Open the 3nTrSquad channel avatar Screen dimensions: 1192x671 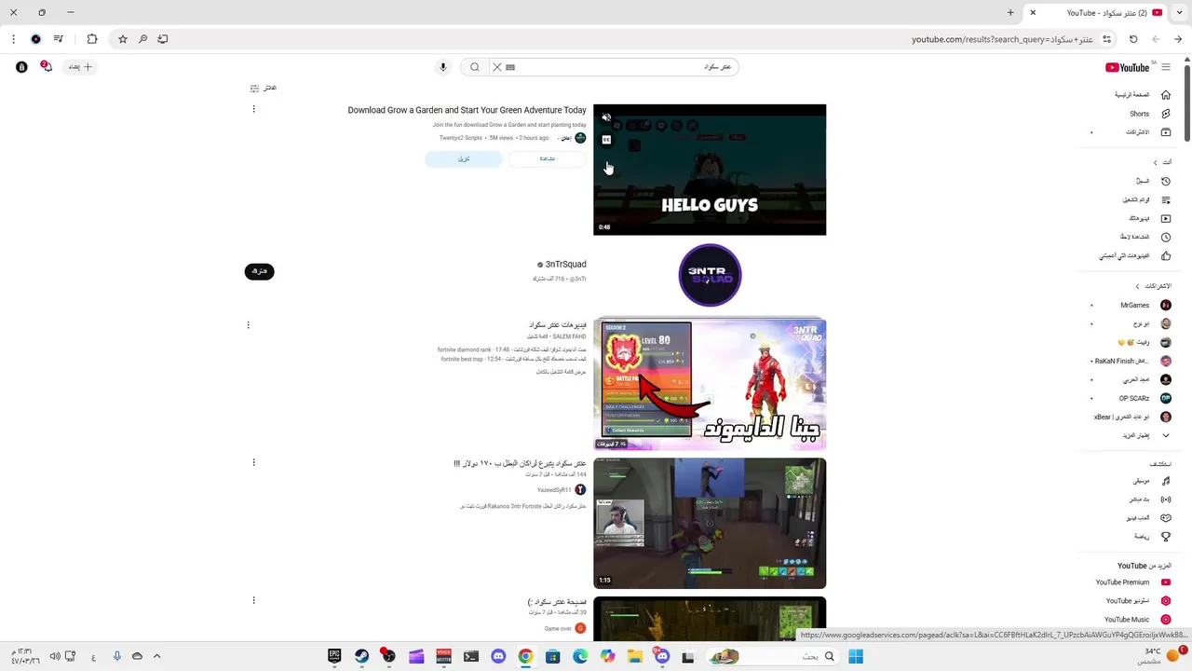click(710, 275)
